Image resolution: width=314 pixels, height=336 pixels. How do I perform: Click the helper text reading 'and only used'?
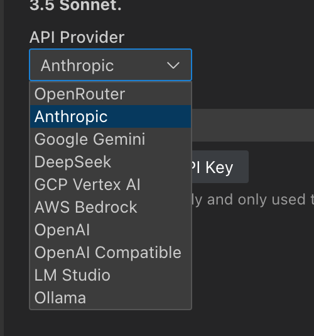click(256, 199)
